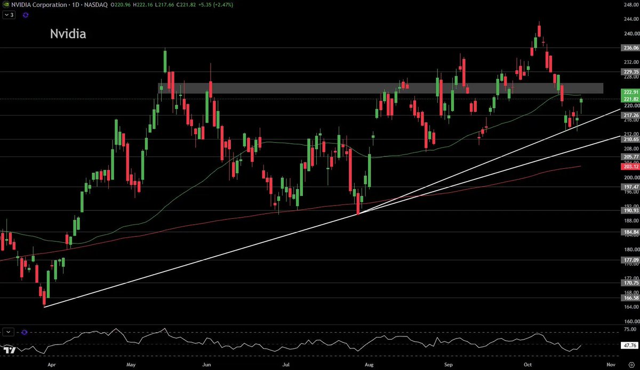The image size is (640, 370).
Task: Click the Sep label on the time axis
Action: coord(449,365)
